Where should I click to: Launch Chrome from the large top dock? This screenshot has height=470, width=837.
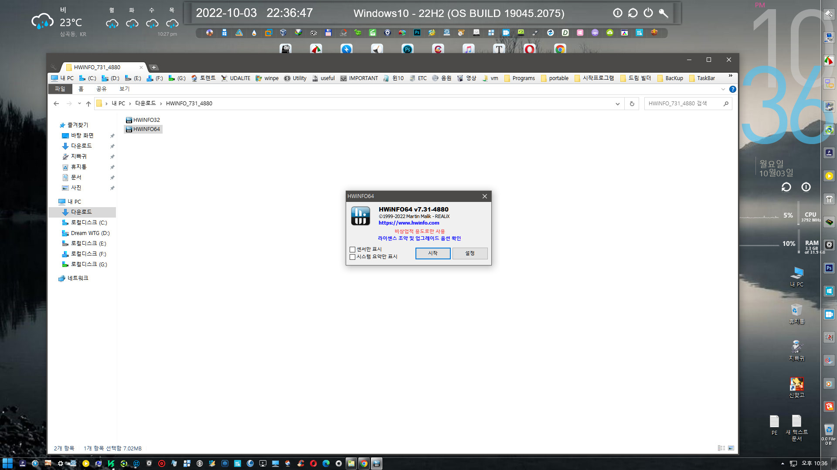click(560, 49)
